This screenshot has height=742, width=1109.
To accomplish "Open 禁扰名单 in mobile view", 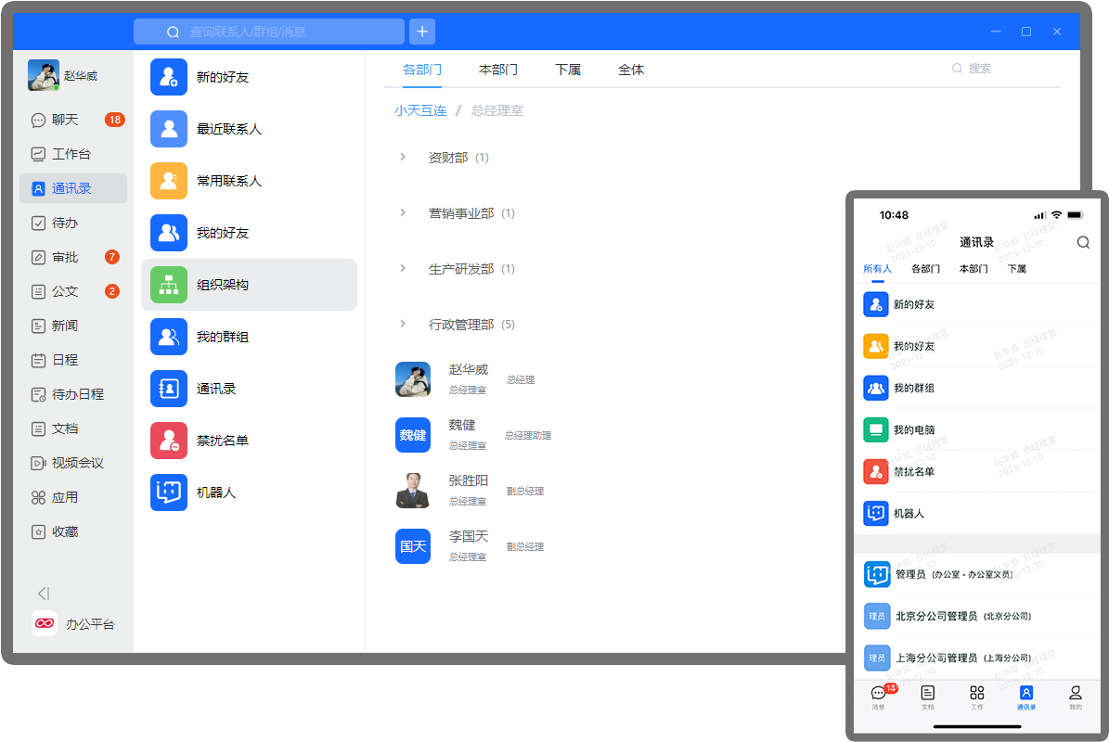I will click(976, 471).
